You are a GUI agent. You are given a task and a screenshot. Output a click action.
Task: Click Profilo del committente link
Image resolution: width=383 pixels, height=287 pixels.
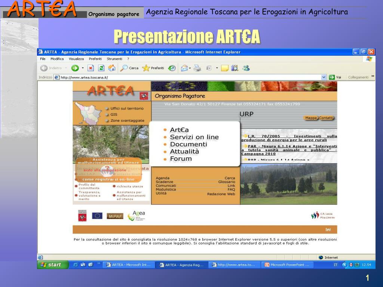89,186
